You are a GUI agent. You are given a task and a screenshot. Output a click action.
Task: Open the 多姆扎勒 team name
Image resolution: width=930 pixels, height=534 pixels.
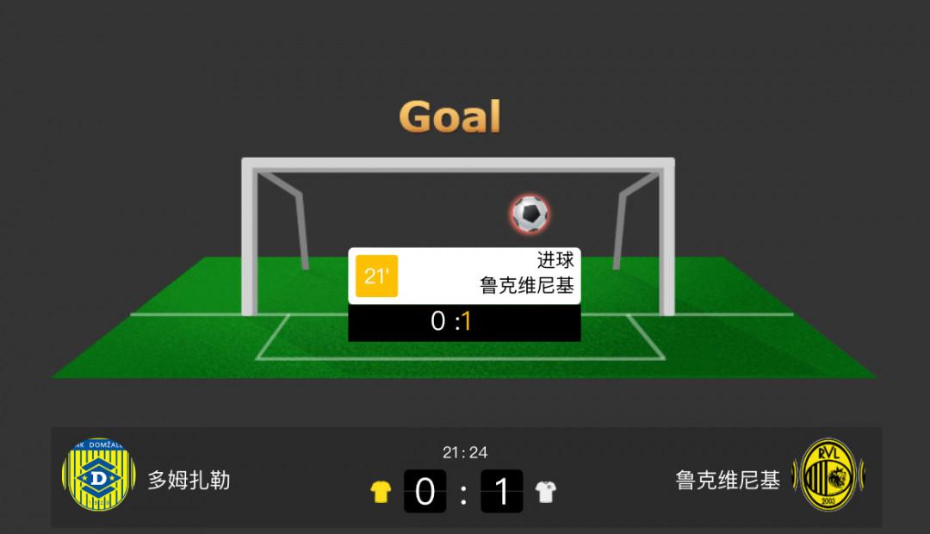[189, 480]
